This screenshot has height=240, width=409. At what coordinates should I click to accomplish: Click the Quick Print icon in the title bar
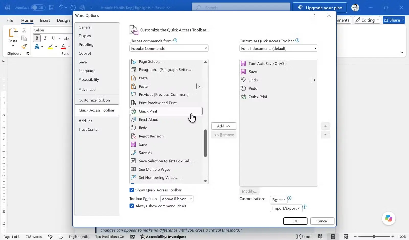(x=82, y=8)
